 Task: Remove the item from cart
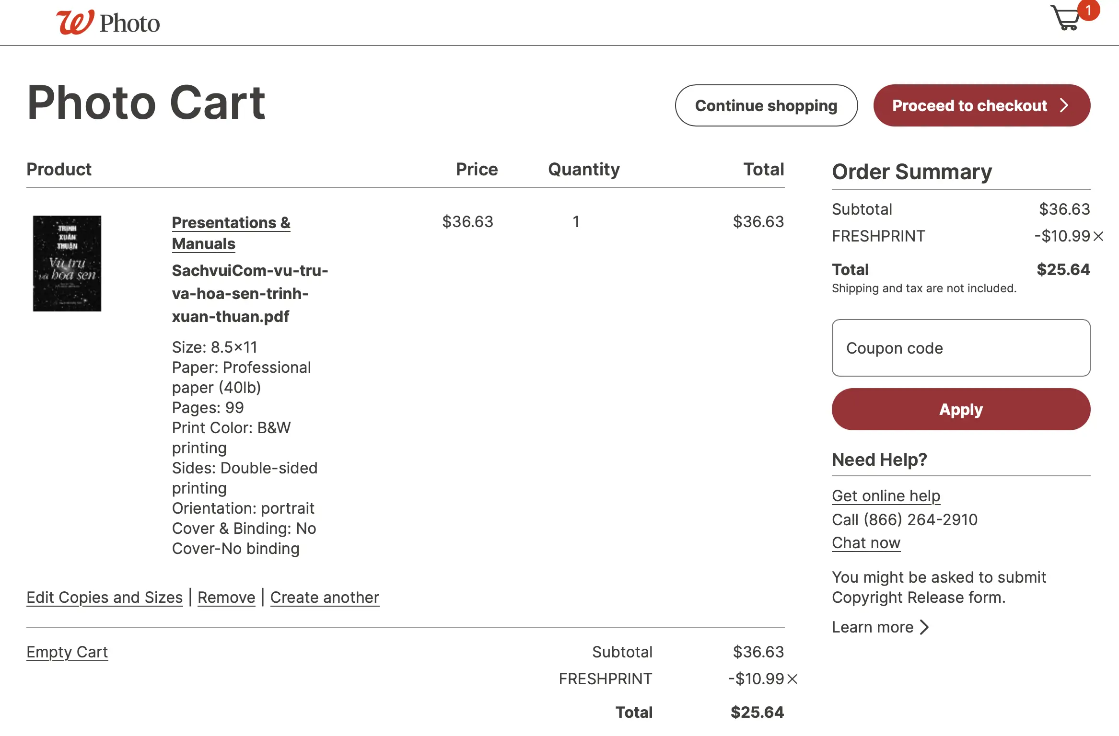pos(226,598)
